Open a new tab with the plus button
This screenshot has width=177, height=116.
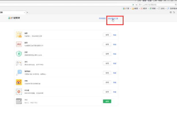(27, 13)
